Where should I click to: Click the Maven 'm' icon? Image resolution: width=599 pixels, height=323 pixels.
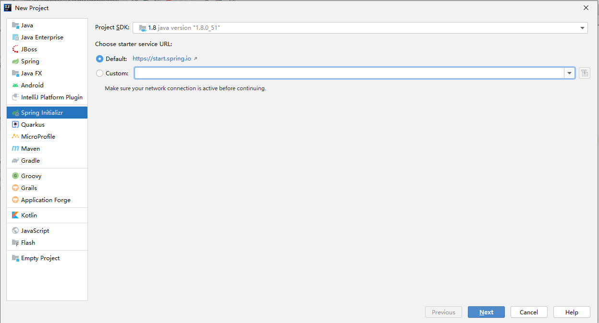[x=15, y=149]
